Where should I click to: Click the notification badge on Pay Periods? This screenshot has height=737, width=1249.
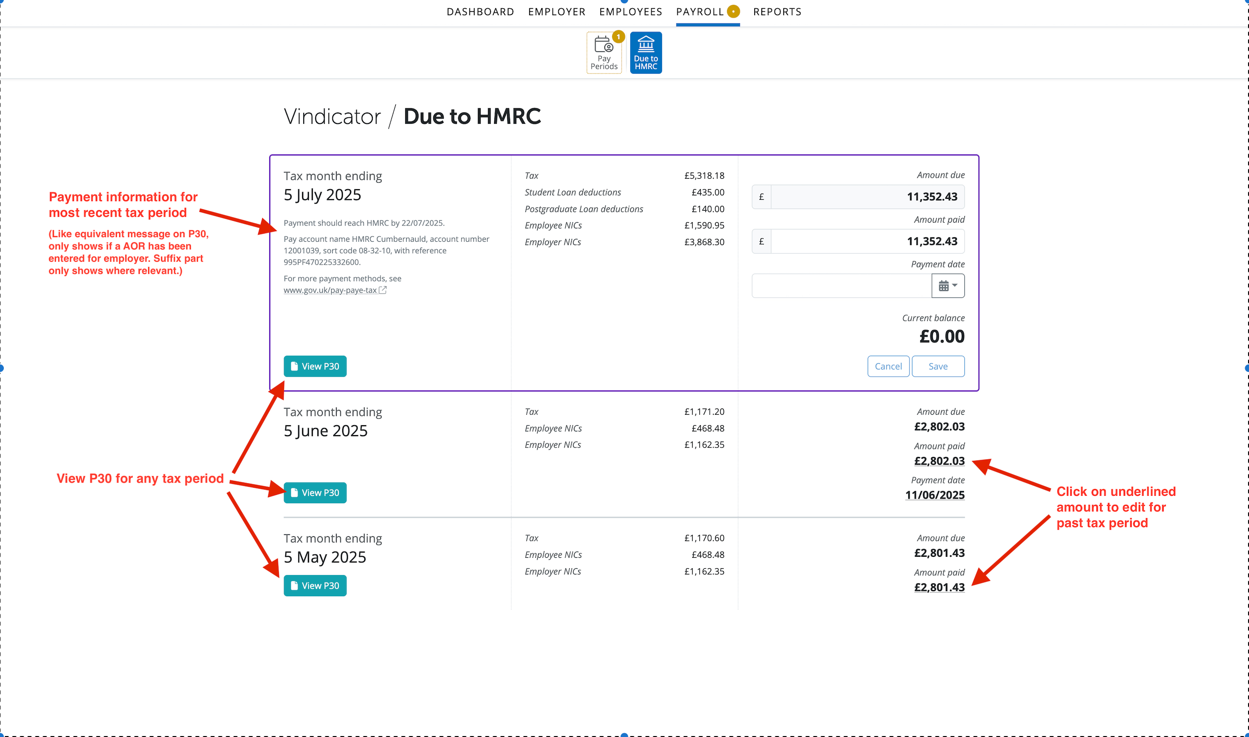click(x=618, y=37)
